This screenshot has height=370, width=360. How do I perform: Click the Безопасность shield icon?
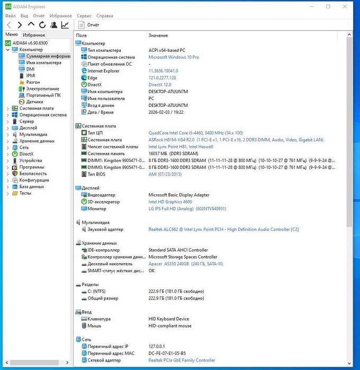pos(15,174)
